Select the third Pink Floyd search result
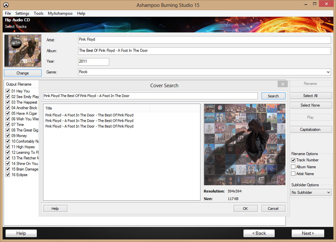336x242 pixels. (x=89, y=126)
